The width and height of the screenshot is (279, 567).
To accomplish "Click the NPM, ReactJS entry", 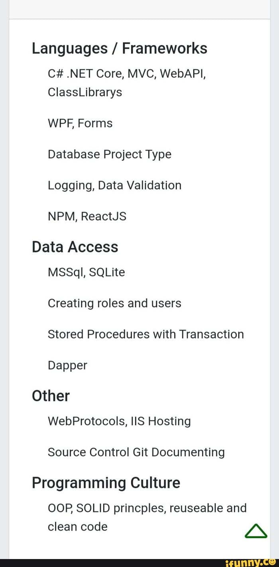I will pyautogui.click(x=87, y=216).
